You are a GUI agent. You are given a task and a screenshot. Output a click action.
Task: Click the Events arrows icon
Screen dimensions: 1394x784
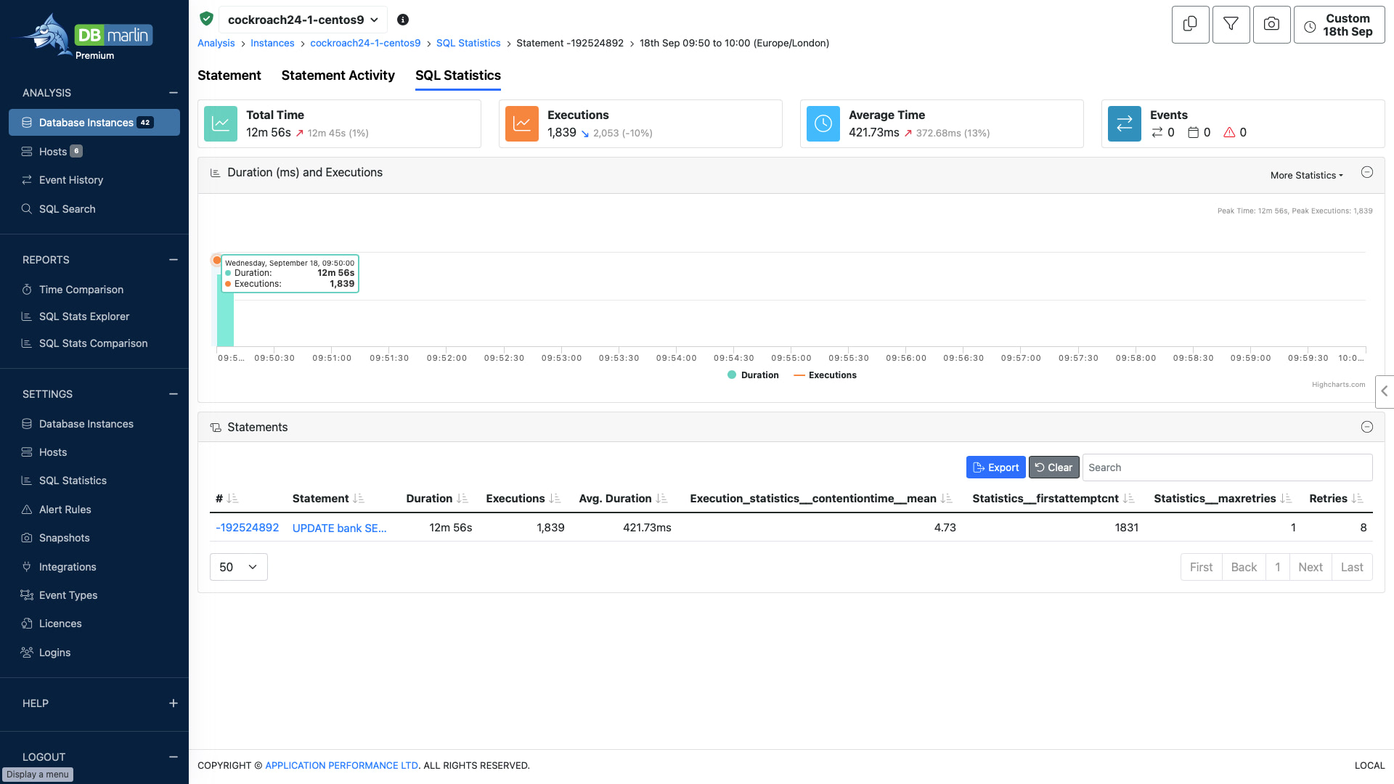[x=1125, y=123]
